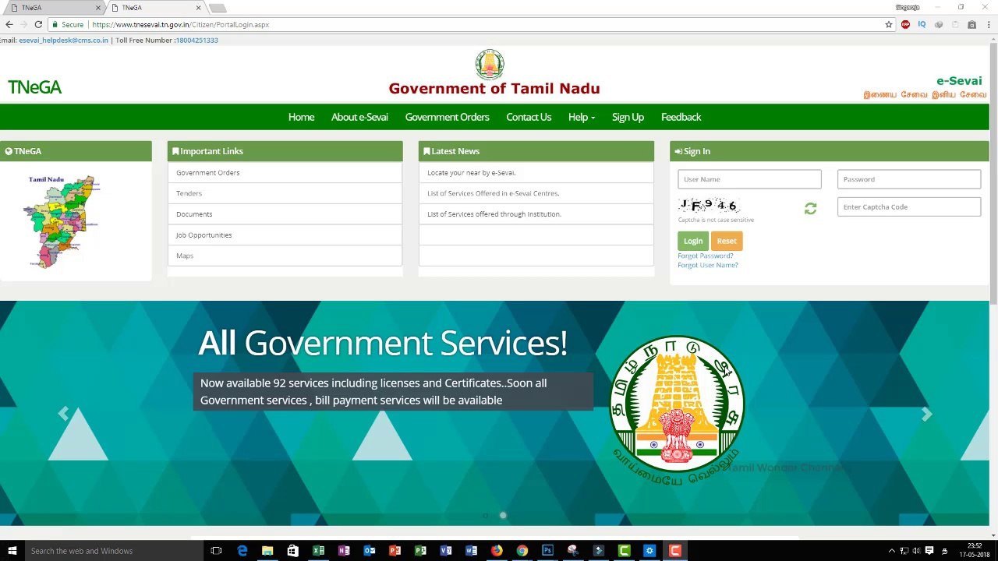
Task: Go back with the browser back arrow
Action: click(9, 24)
